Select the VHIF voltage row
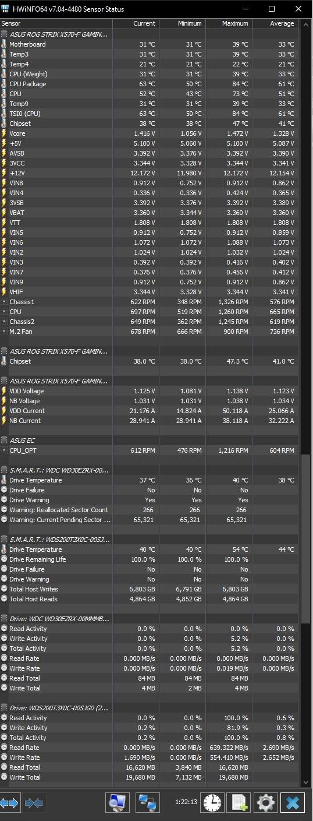This screenshot has height=821, width=313. tap(149, 292)
